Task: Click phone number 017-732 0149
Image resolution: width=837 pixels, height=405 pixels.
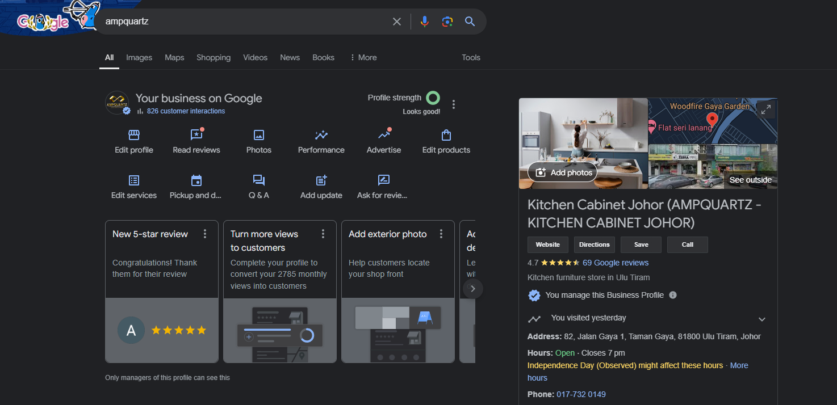Action: [x=581, y=394]
